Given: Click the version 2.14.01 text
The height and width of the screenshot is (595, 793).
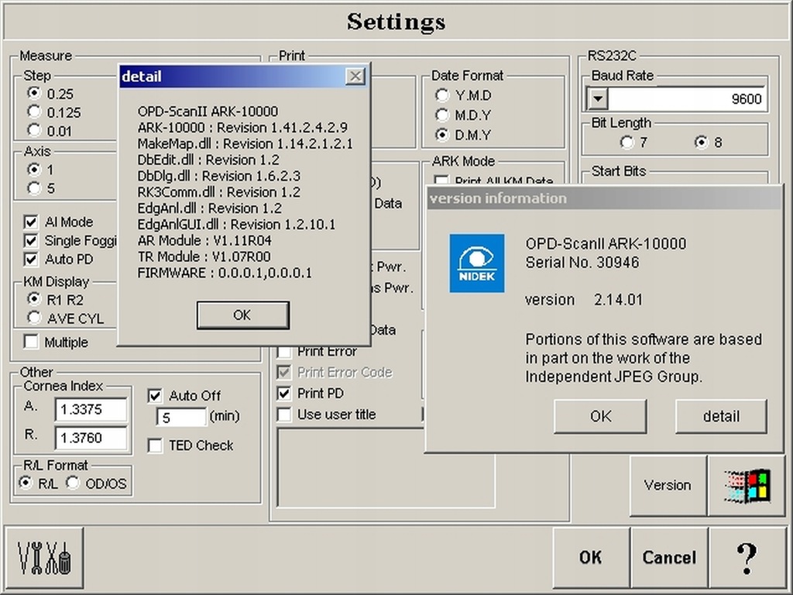Looking at the screenshot, I should (x=584, y=300).
